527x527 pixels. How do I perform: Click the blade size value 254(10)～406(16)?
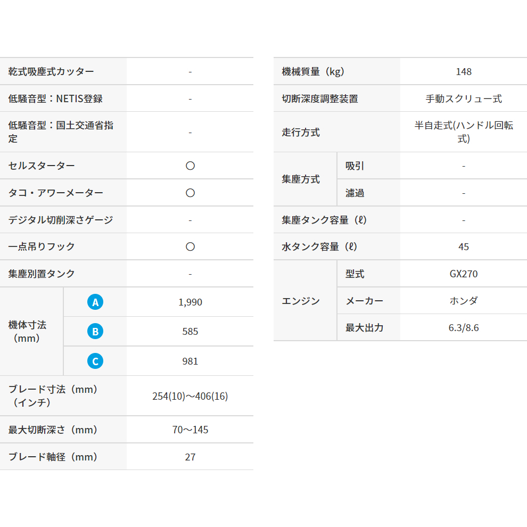[190, 396]
